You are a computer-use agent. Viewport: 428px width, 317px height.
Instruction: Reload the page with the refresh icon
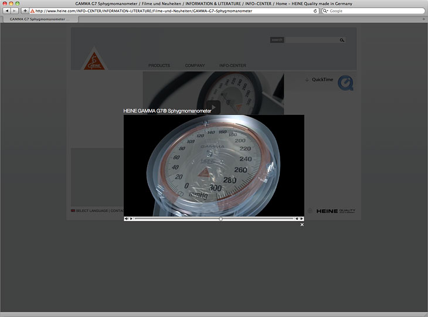(x=315, y=11)
